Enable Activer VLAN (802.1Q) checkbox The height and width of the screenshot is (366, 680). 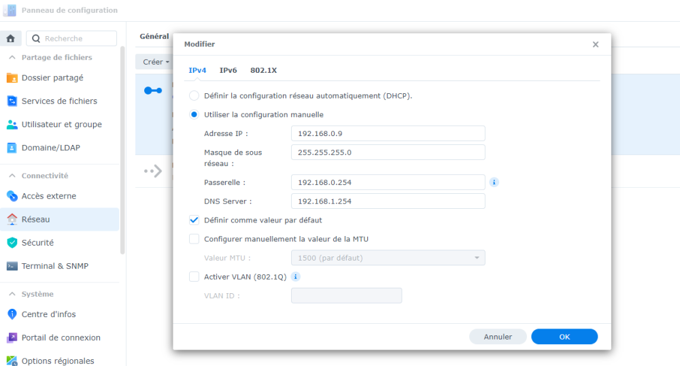(x=194, y=277)
